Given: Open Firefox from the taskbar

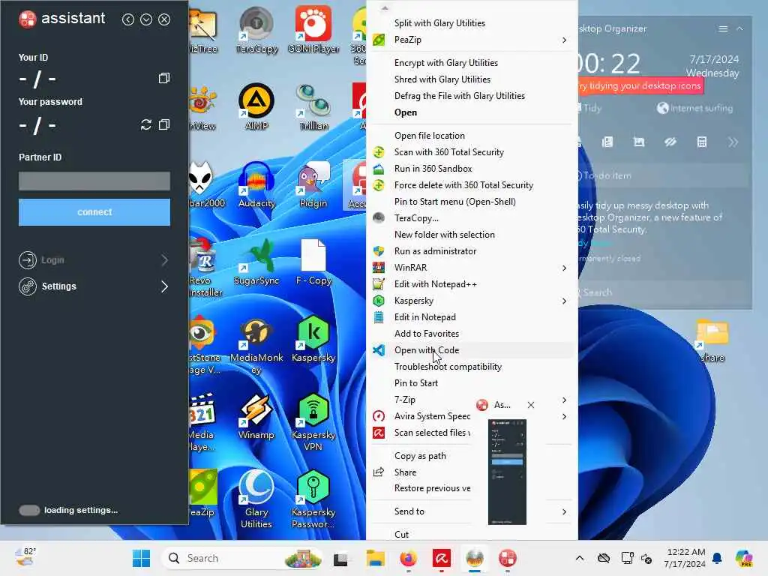Looking at the screenshot, I should [x=408, y=558].
